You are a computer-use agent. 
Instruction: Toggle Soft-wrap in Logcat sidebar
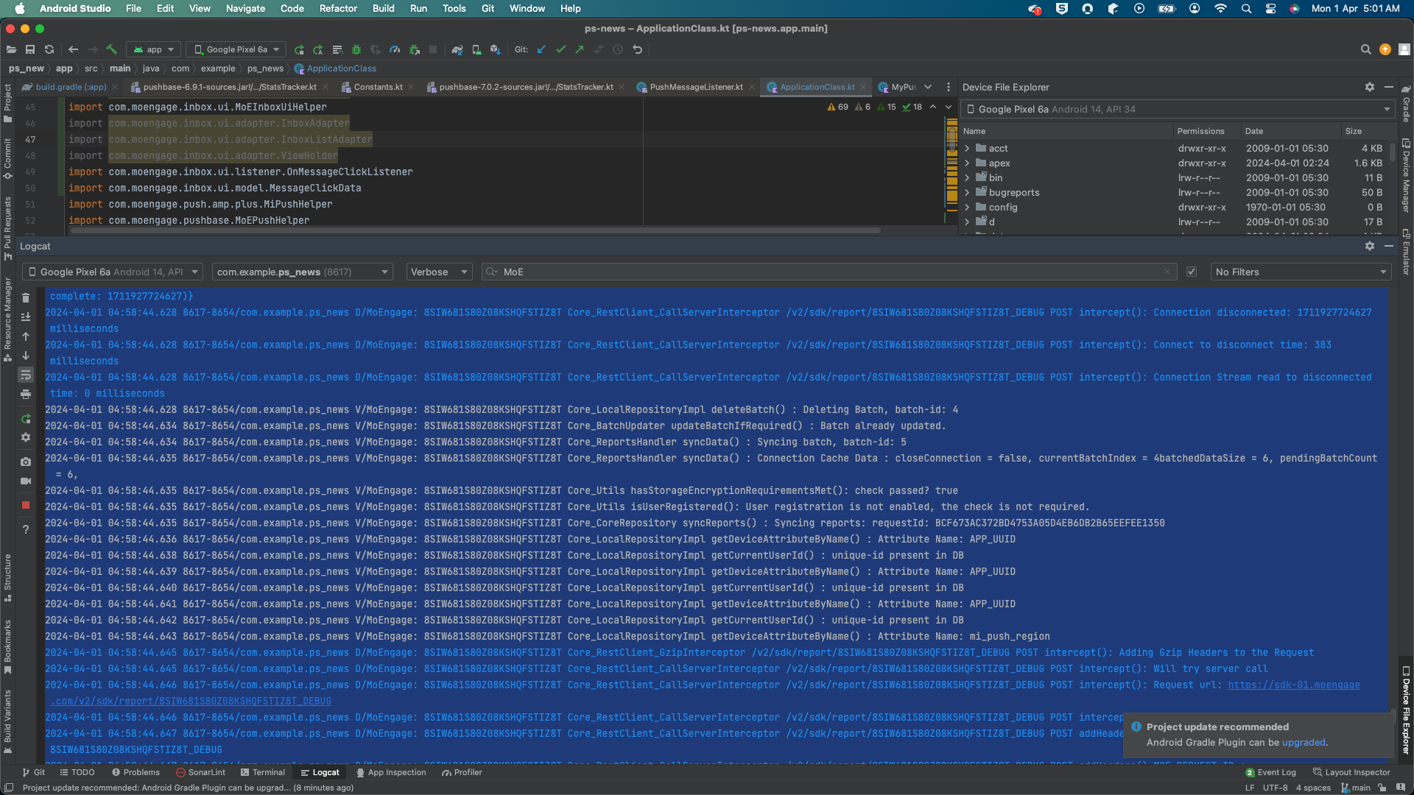pos(26,375)
